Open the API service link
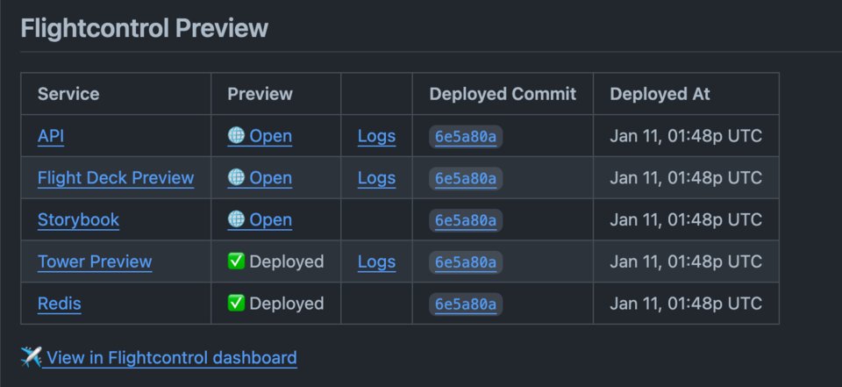Screen dimensions: 842x387 point(51,136)
